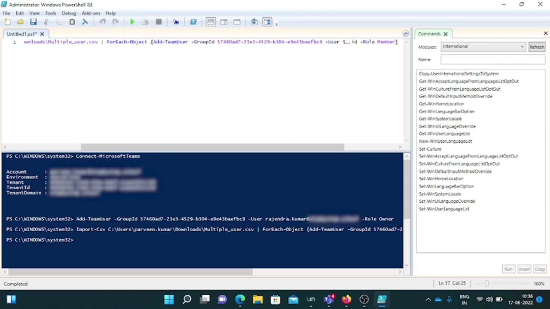Close the Commands add-on tab
Image resolution: width=550 pixels, height=309 pixels.
[x=446, y=34]
